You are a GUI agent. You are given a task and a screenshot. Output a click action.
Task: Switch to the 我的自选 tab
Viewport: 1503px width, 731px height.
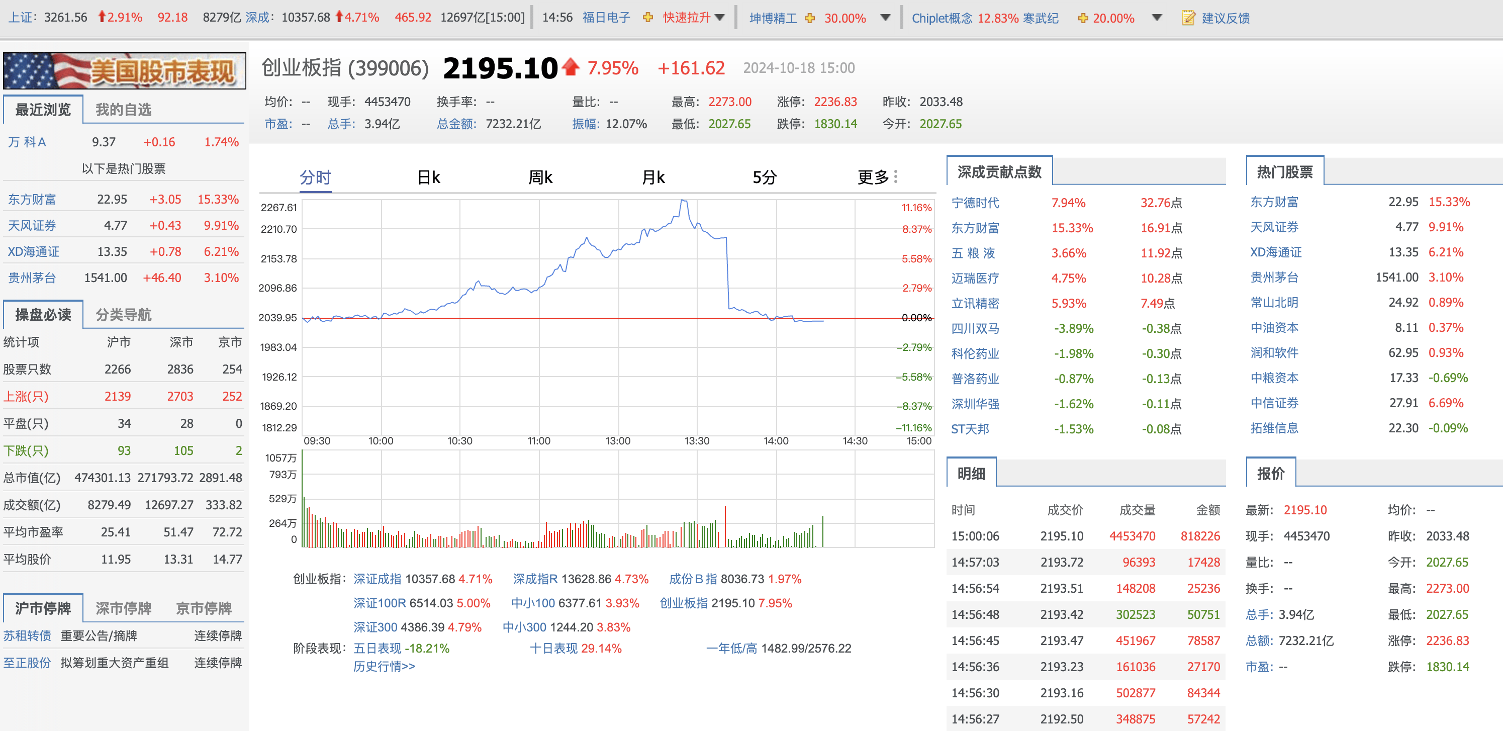pos(123,109)
